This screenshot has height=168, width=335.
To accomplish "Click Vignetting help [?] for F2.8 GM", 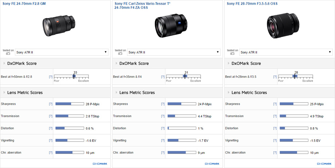I will (51, 140).
